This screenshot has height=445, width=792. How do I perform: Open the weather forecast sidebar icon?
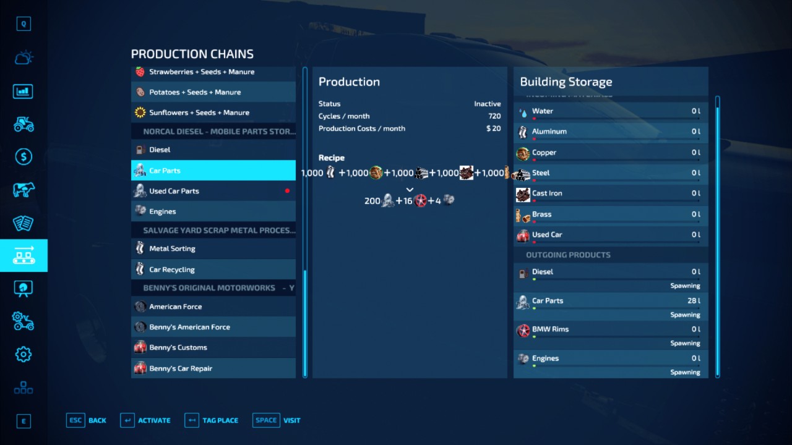(x=24, y=58)
